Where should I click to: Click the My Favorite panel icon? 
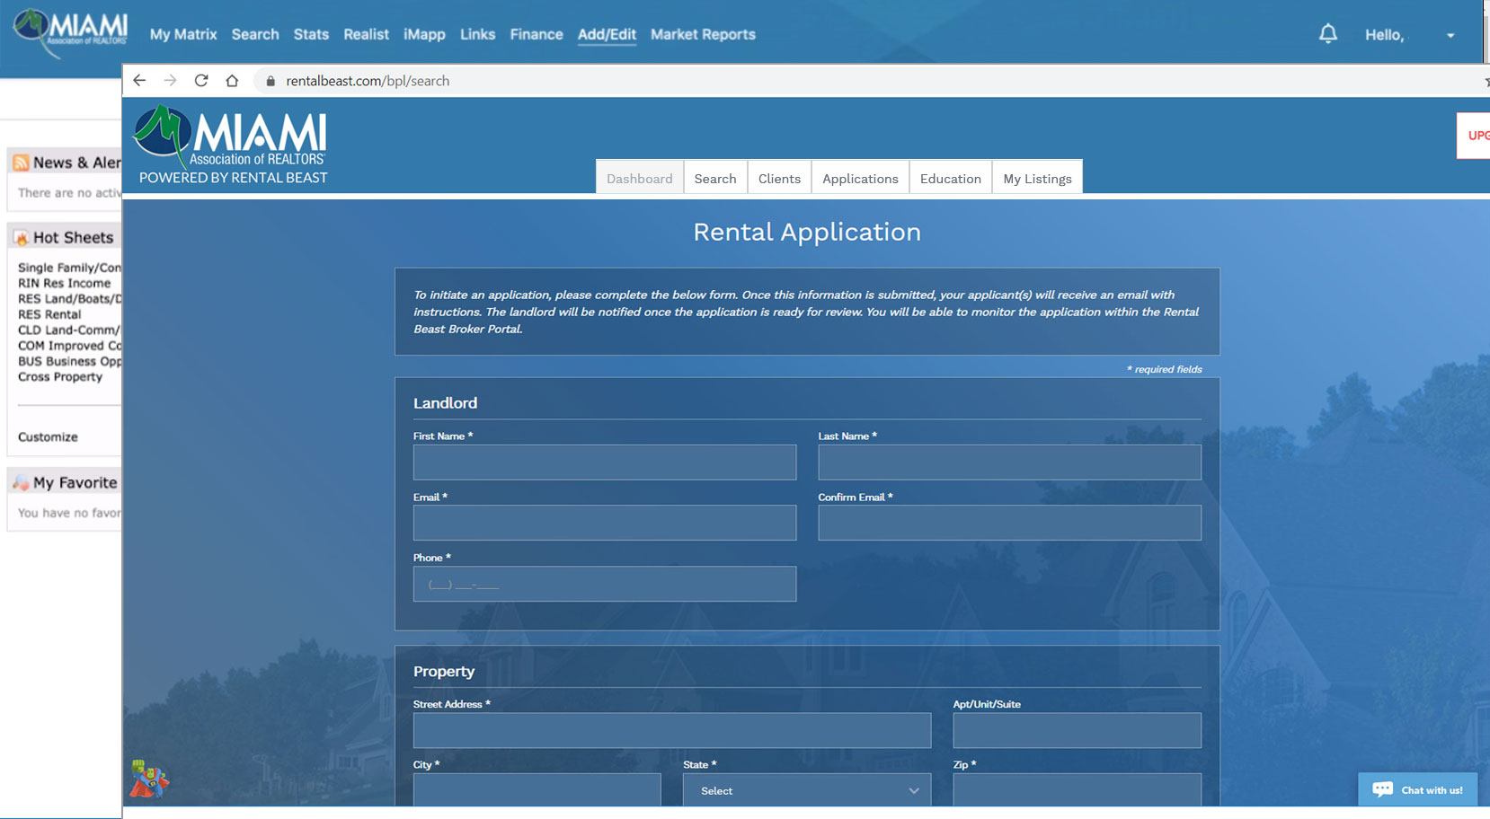pyautogui.click(x=21, y=483)
